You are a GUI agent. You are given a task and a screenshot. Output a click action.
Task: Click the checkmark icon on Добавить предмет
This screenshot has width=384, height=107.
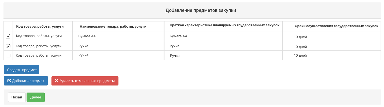pos(9,81)
